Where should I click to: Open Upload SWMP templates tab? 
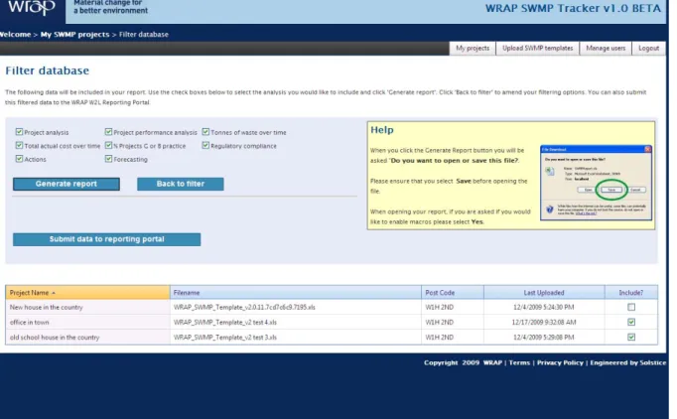(538, 48)
